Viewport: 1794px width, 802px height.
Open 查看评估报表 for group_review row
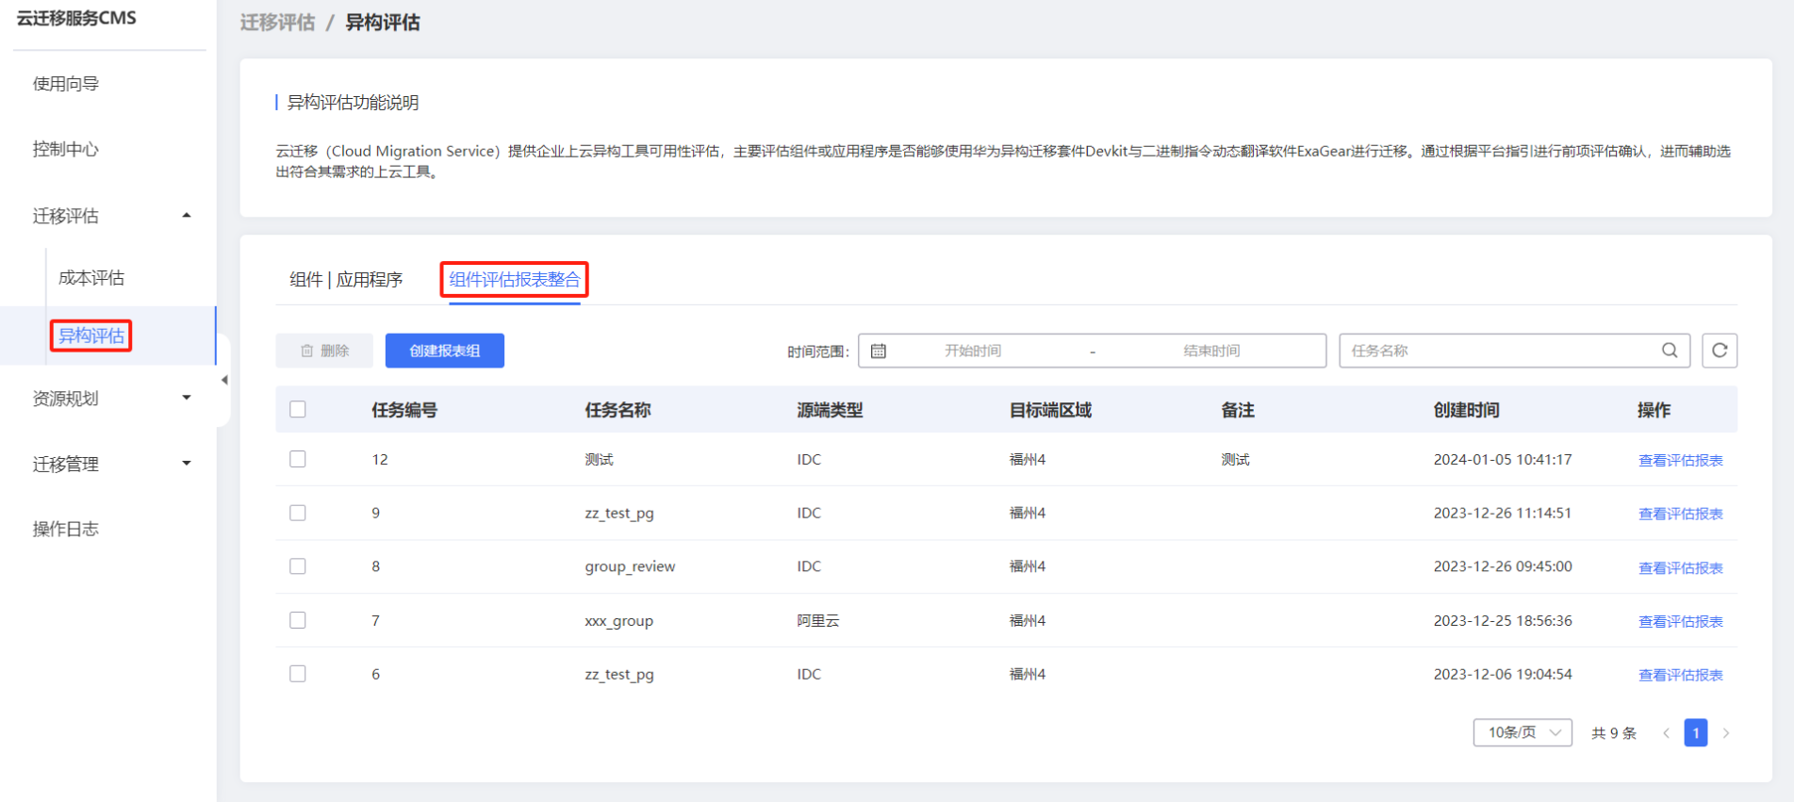tap(1681, 567)
